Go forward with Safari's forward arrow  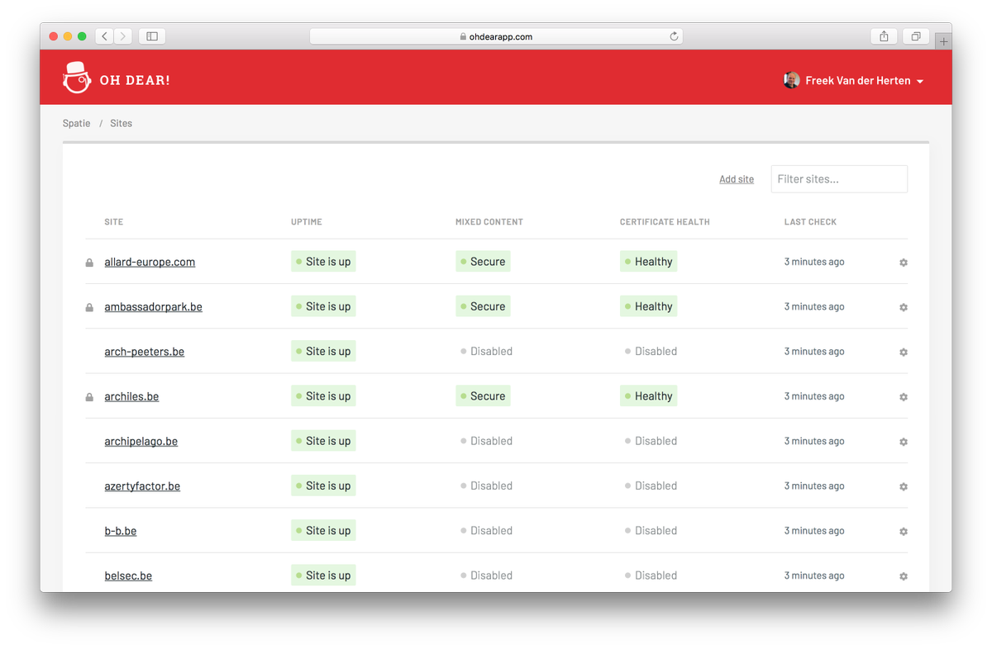point(123,36)
